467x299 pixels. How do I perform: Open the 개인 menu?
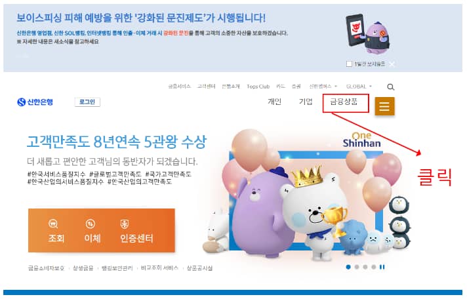(x=274, y=102)
